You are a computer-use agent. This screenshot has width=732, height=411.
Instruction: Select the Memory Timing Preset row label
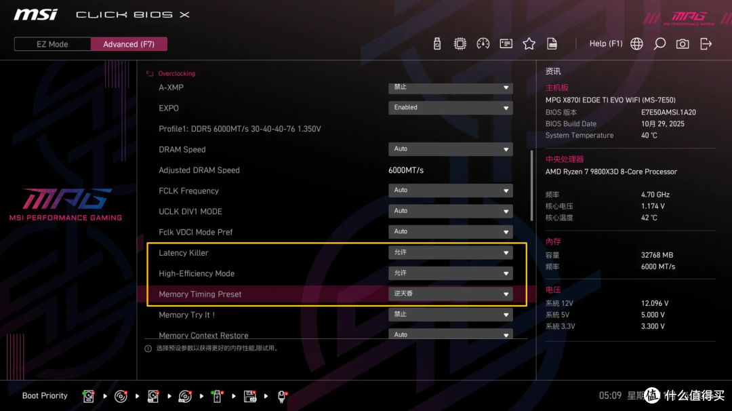(200, 294)
